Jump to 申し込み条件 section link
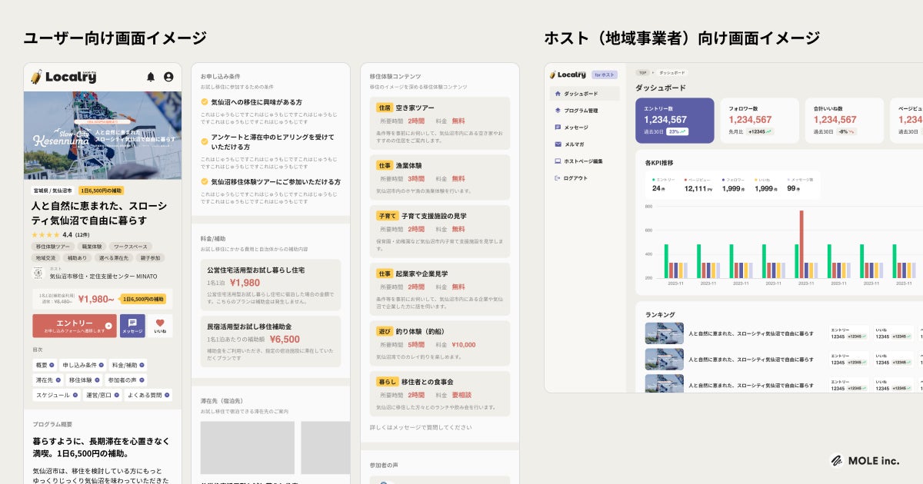 click(82, 365)
